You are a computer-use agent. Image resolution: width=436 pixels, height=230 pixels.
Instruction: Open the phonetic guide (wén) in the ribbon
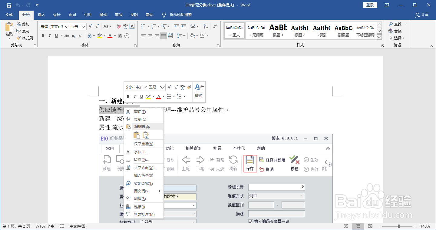click(125, 27)
